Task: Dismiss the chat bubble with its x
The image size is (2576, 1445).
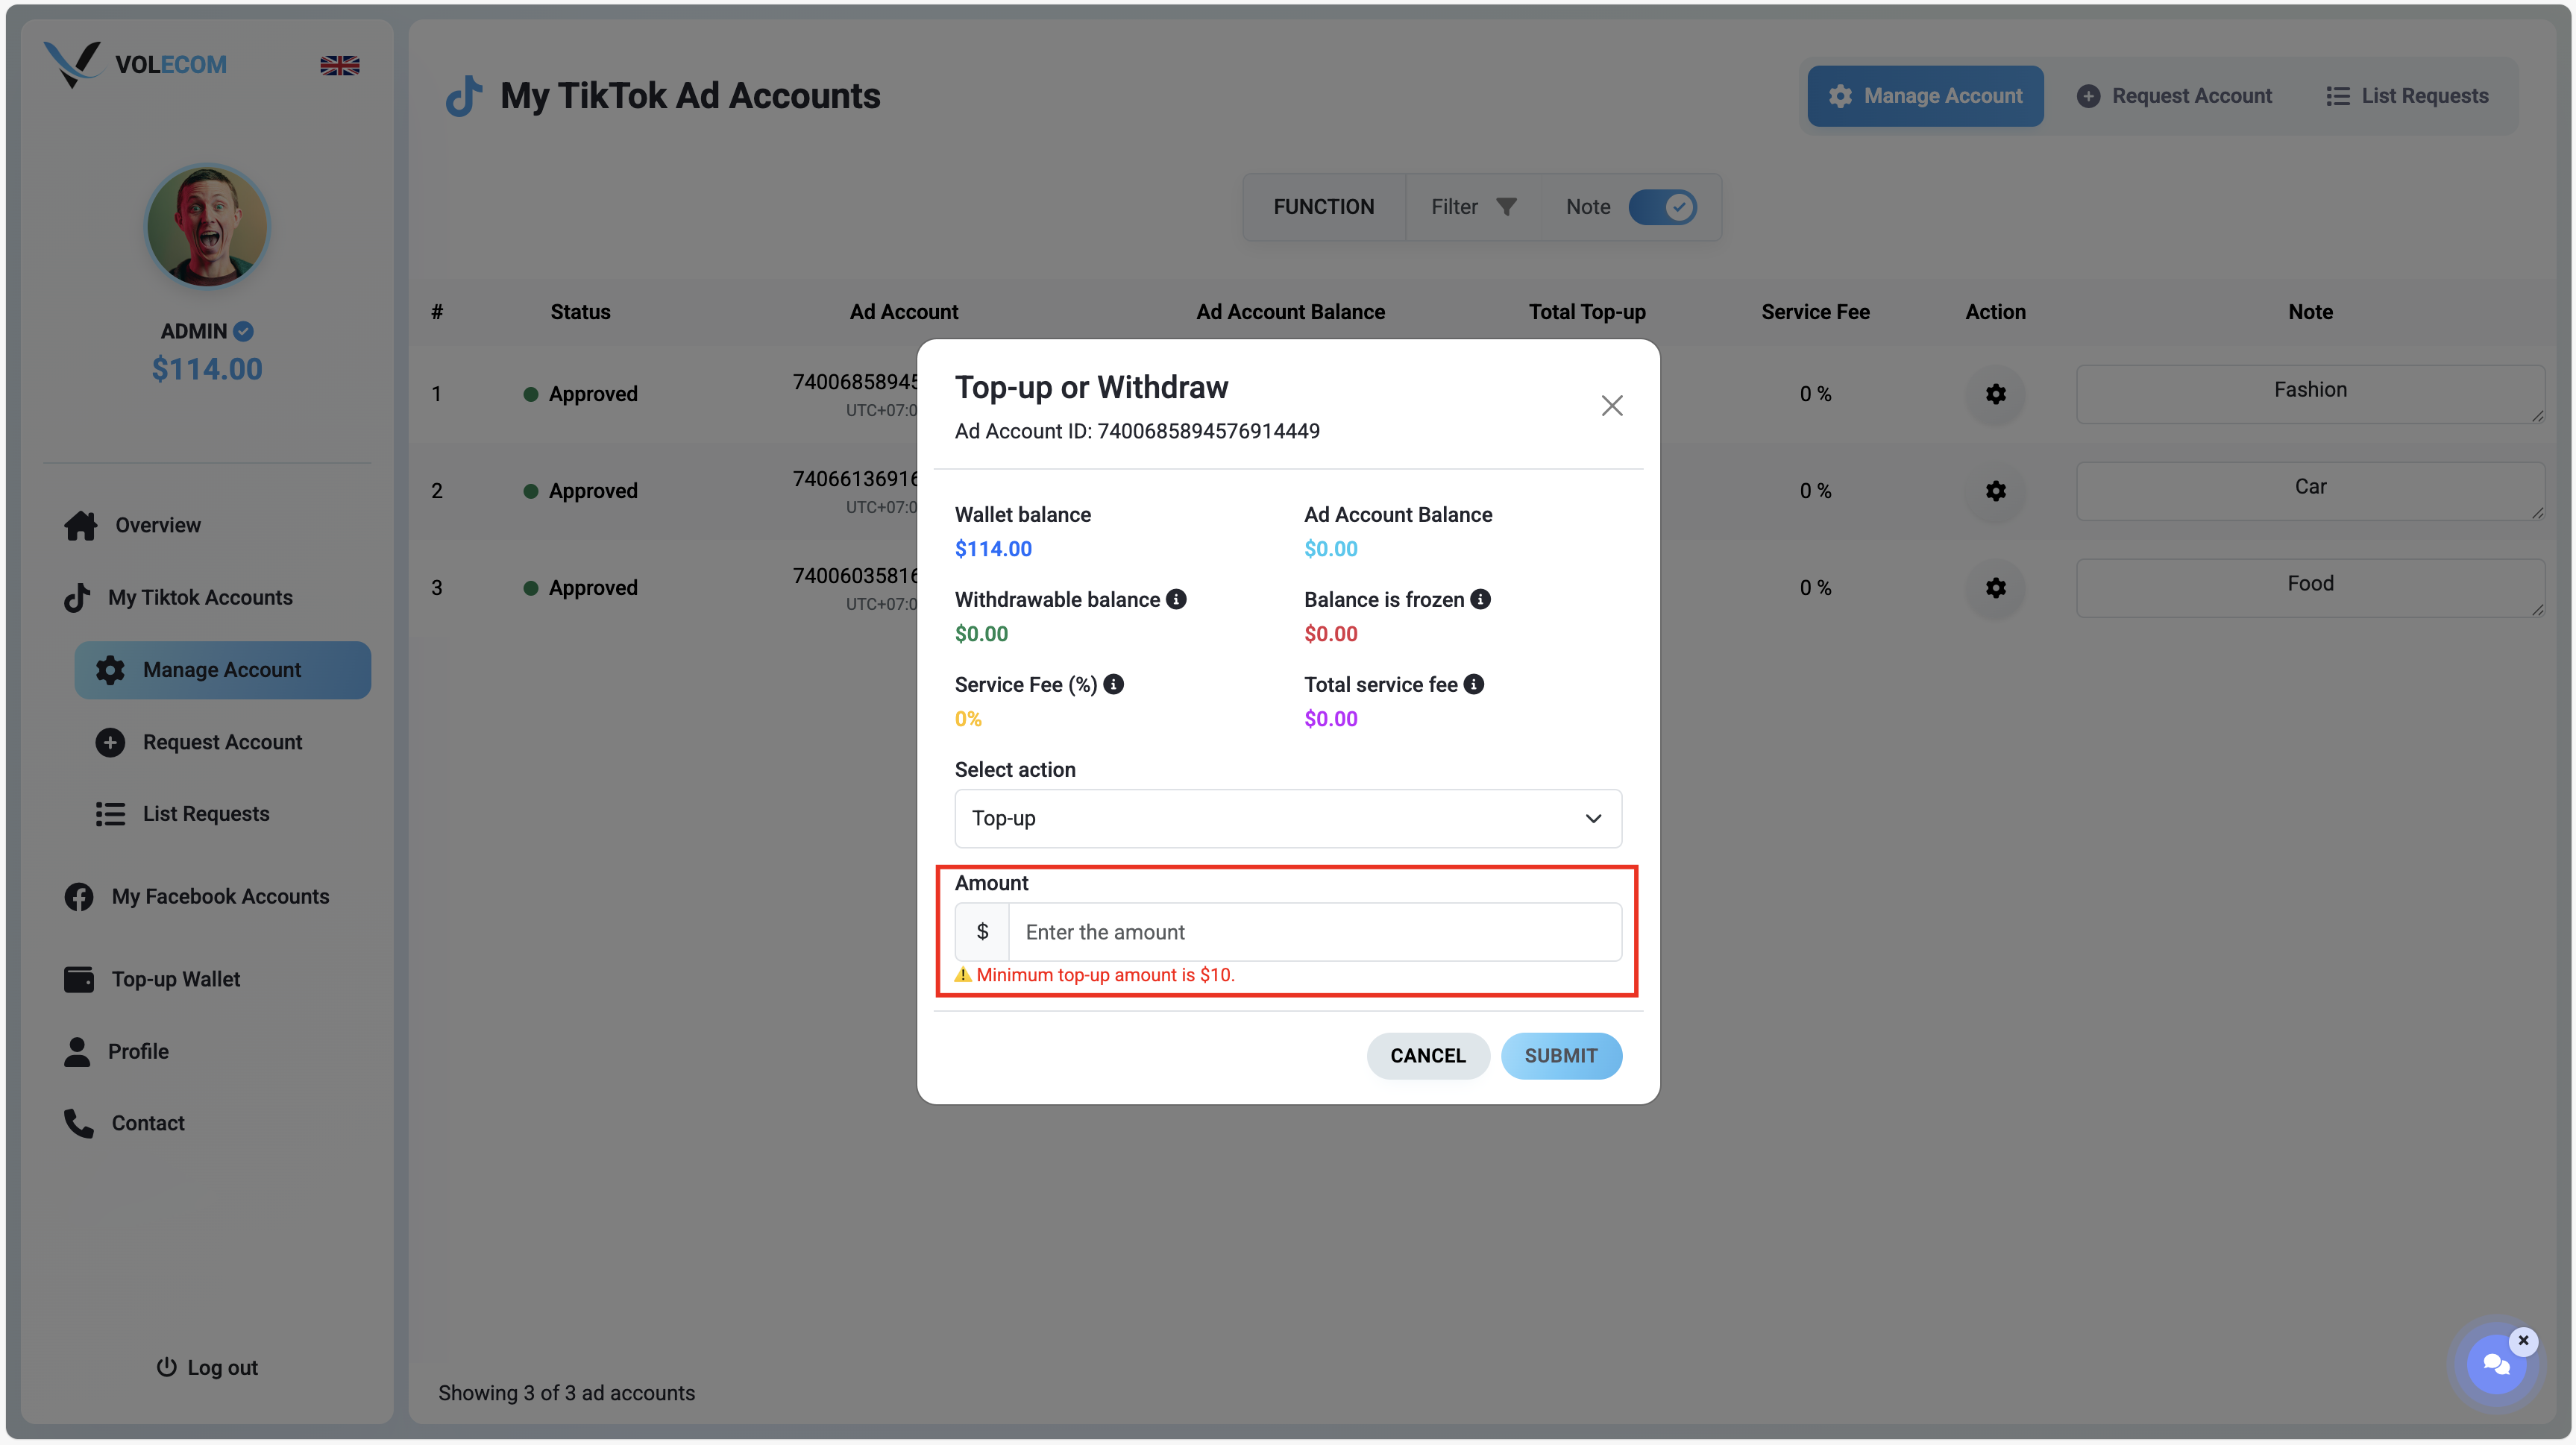Action: (2523, 1340)
